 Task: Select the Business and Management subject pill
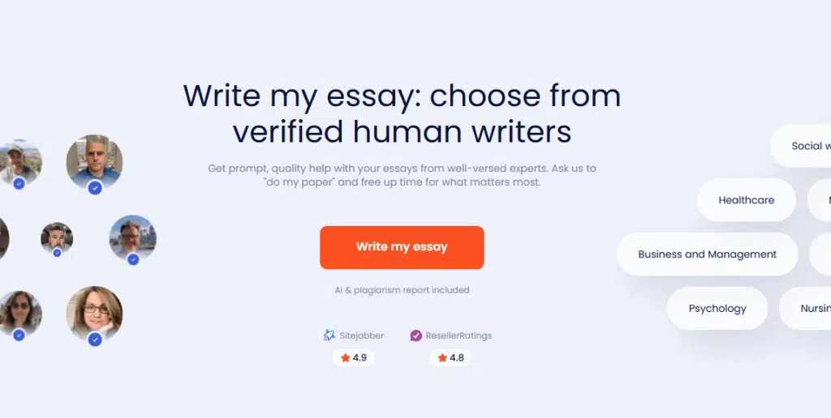click(x=707, y=254)
